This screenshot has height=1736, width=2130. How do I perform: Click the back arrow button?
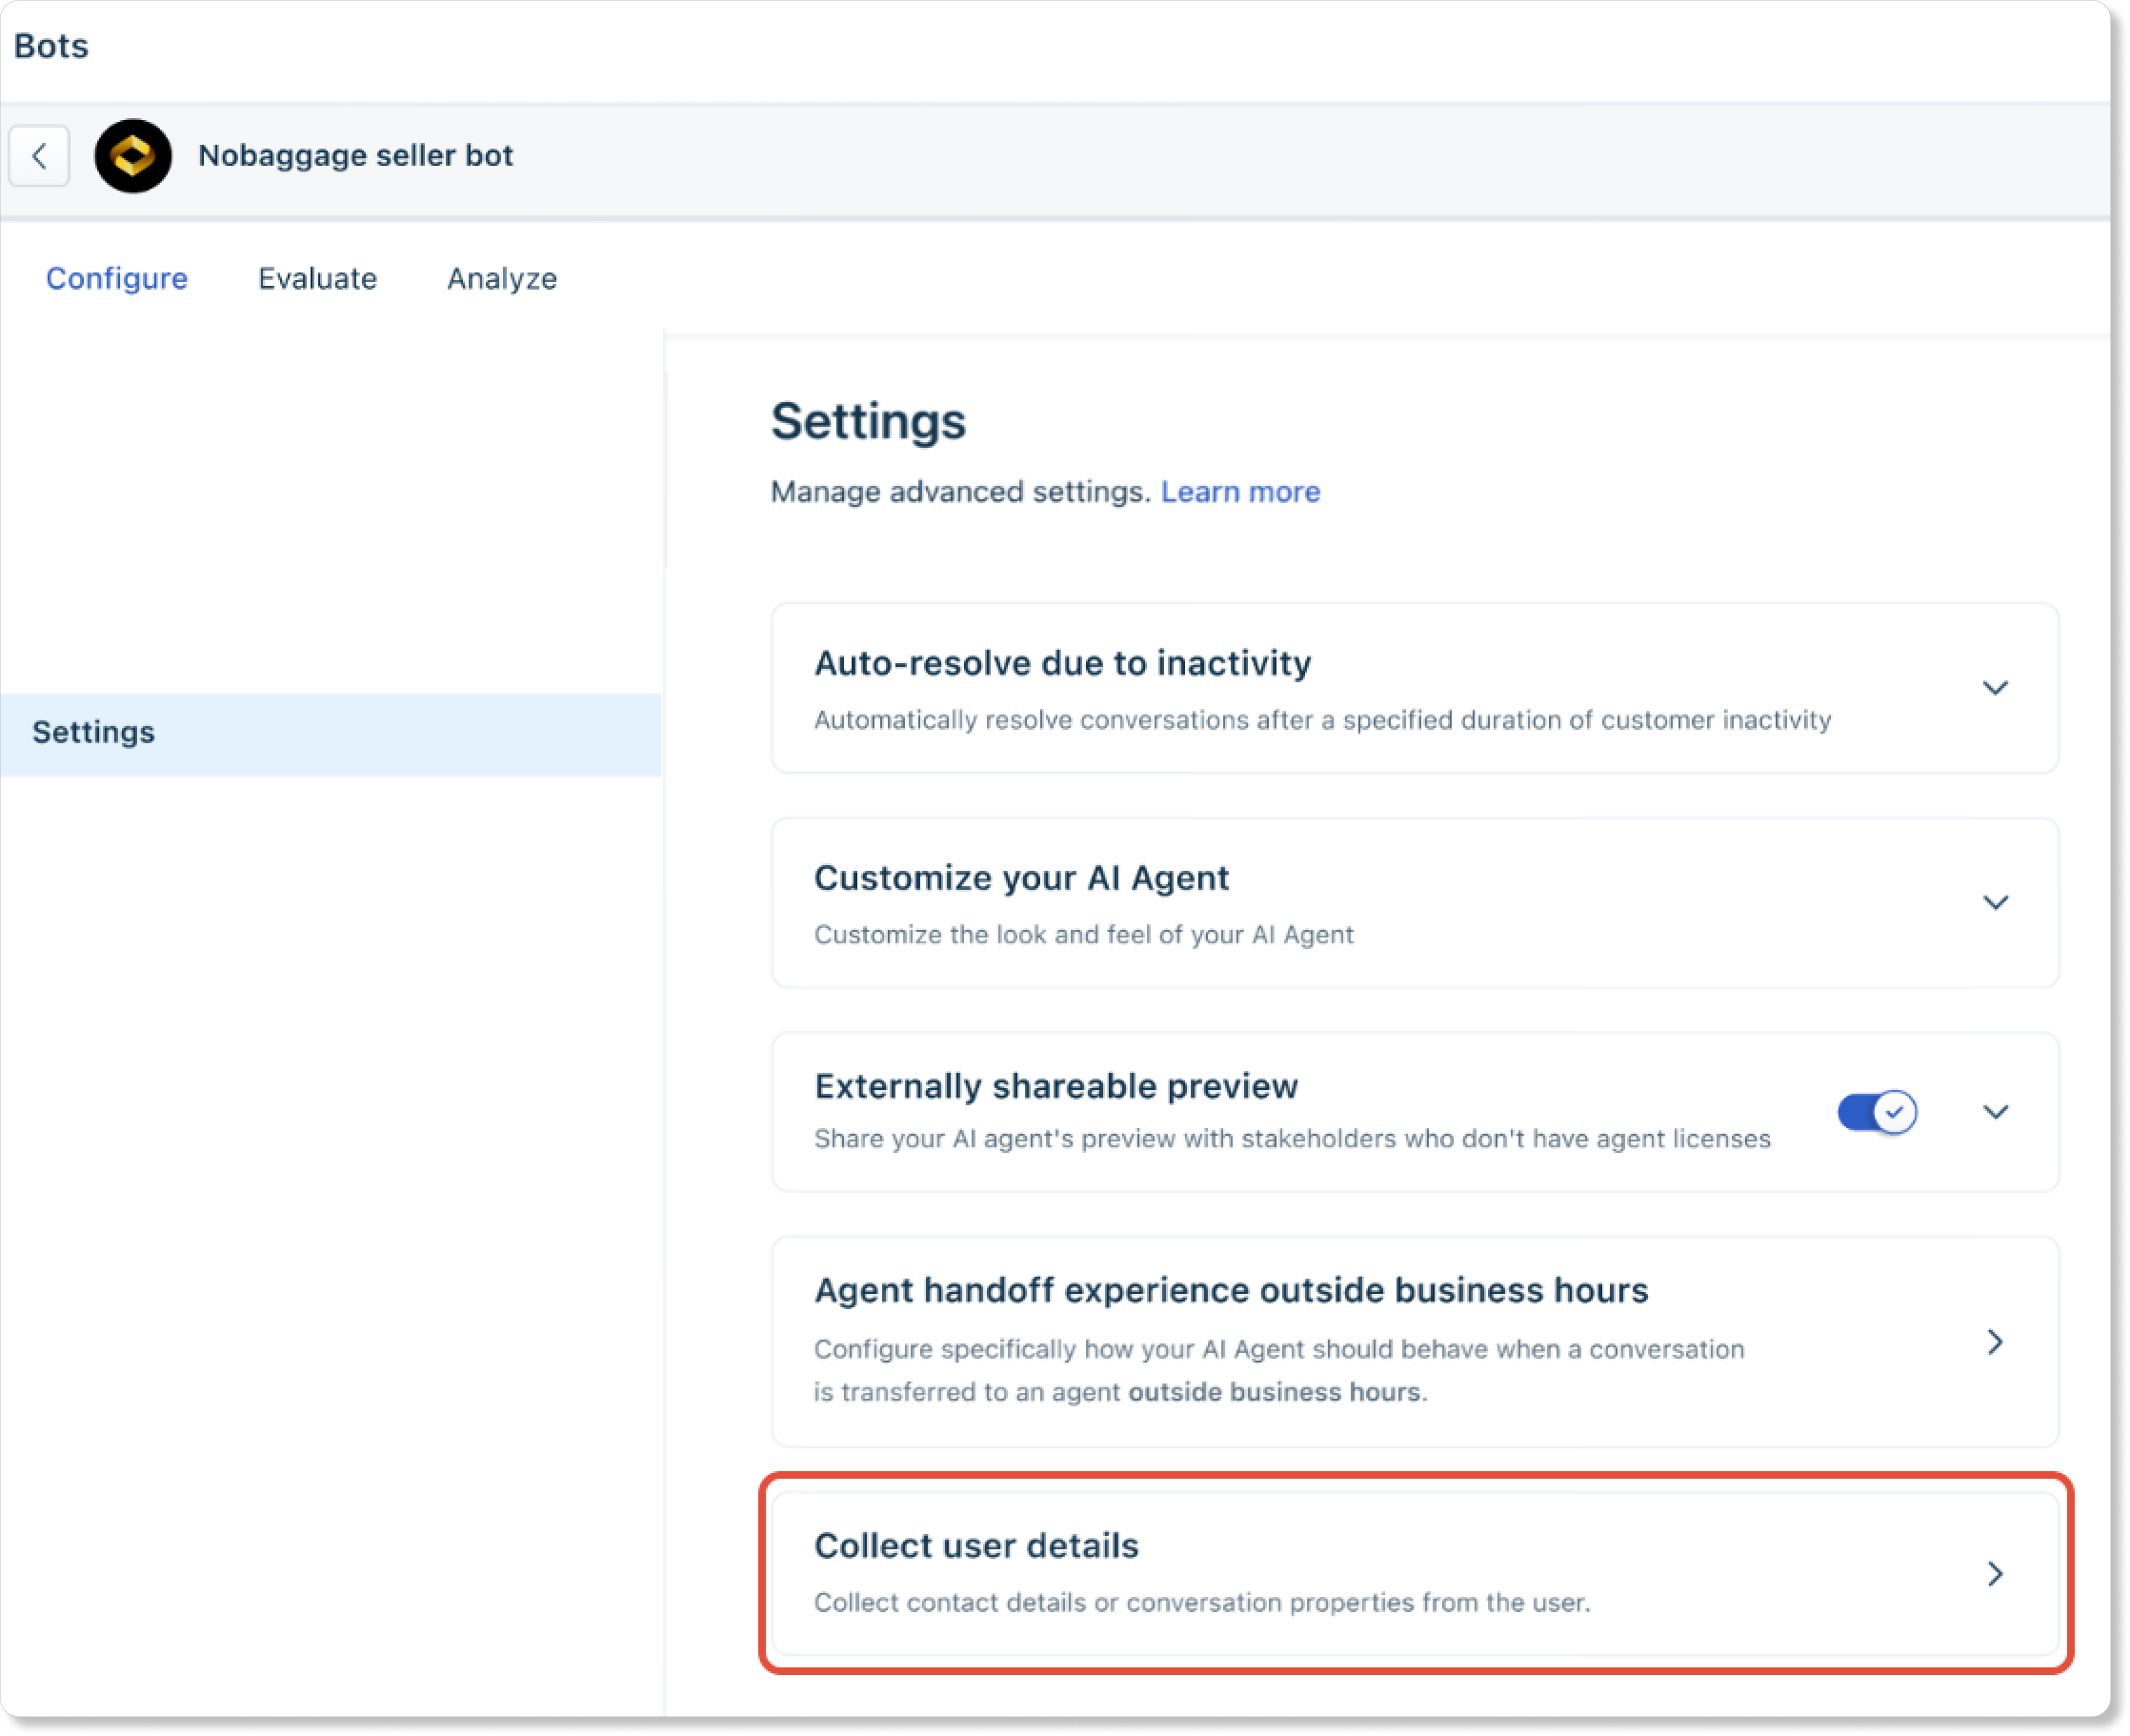point(39,156)
